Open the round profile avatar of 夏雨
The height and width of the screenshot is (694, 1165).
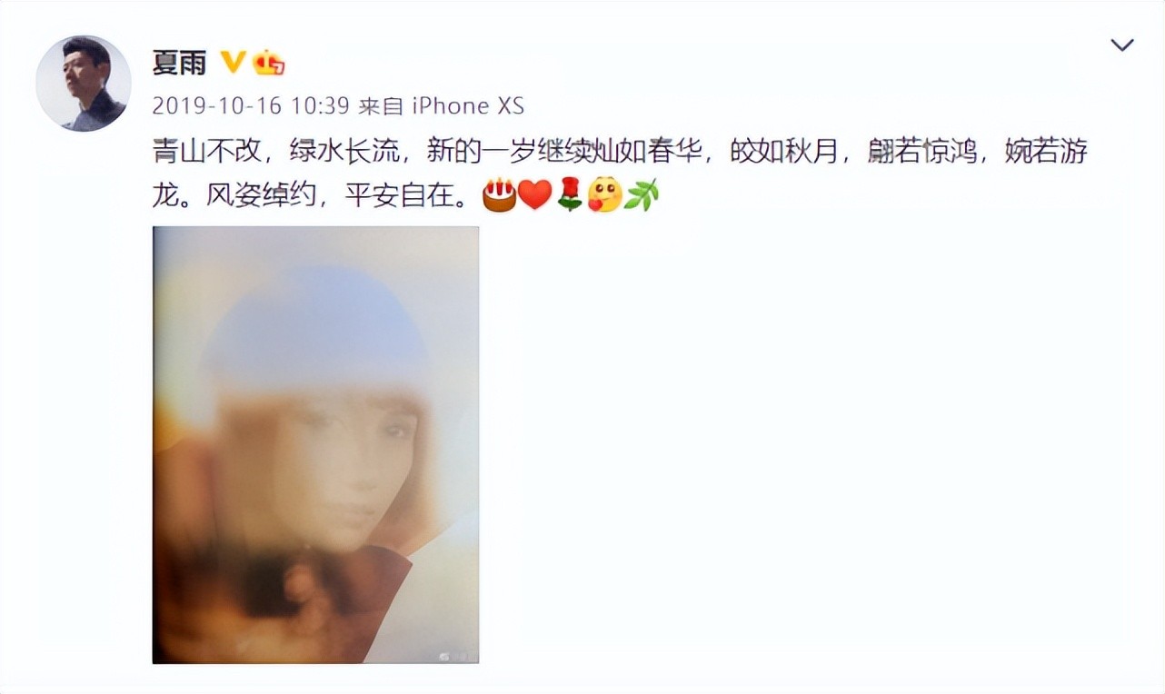click(x=83, y=84)
